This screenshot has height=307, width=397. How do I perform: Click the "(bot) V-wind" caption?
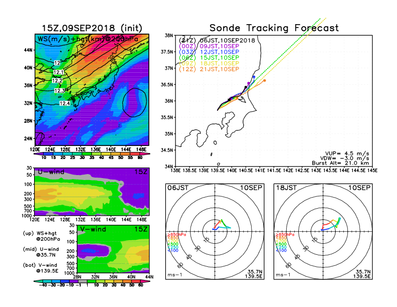[40, 265]
